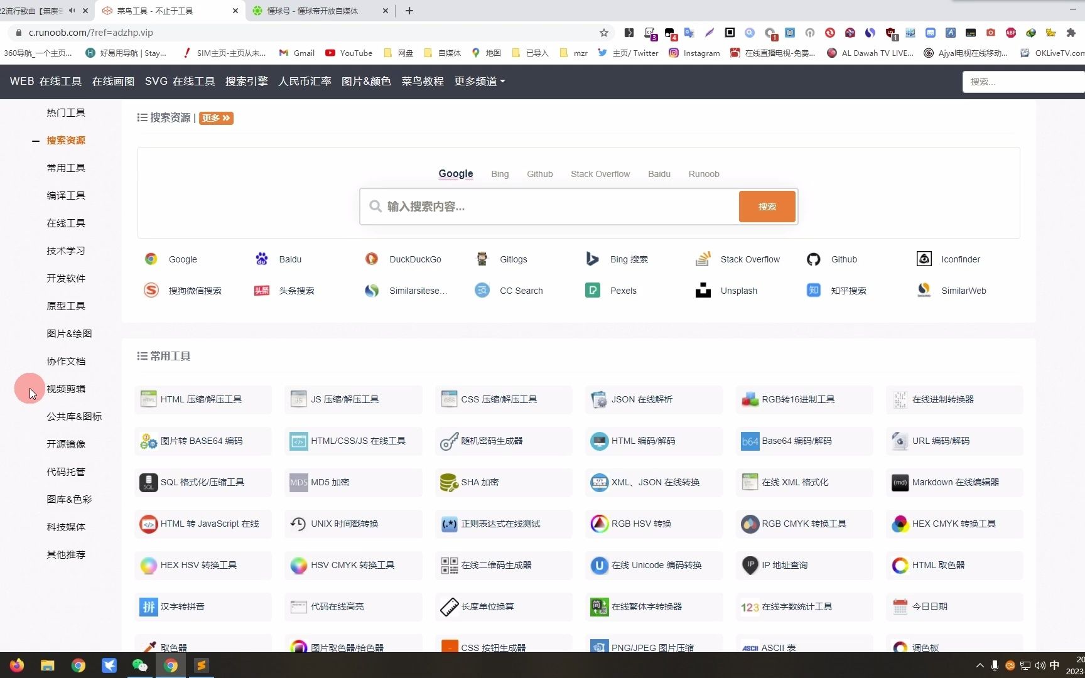Screen dimensions: 1085x678
Task: Open the UNIX 时间戳转换 tool
Action: click(354, 524)
